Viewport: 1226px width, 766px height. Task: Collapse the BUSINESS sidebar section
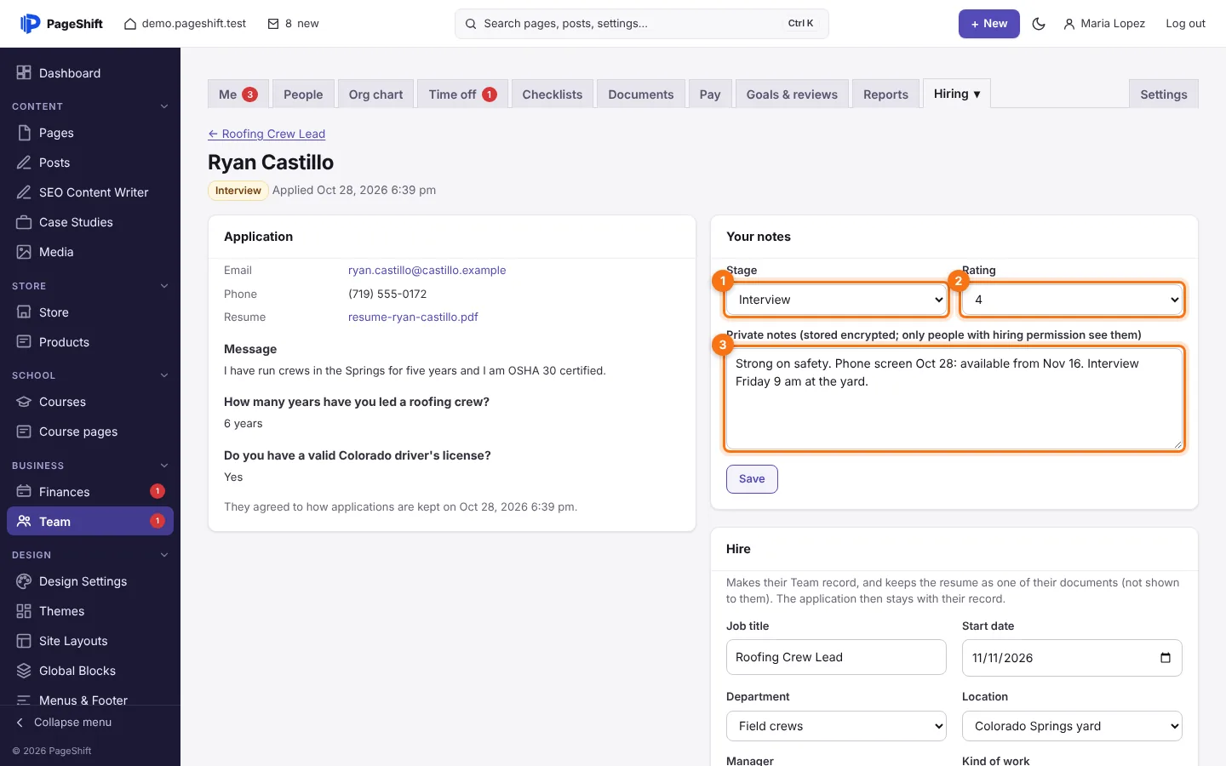pos(164,466)
